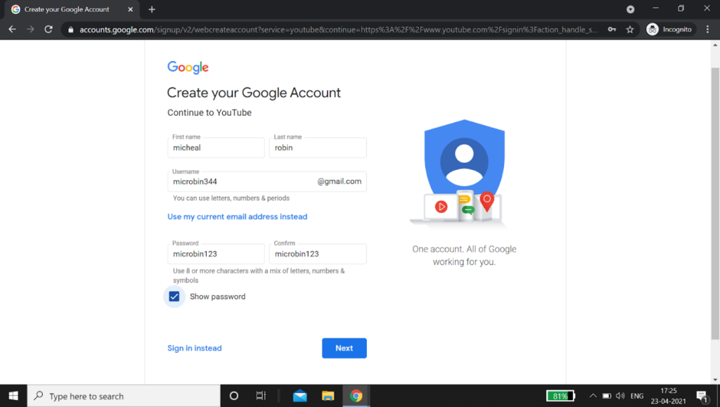
Task: Click the address bar URL
Action: 338,30
